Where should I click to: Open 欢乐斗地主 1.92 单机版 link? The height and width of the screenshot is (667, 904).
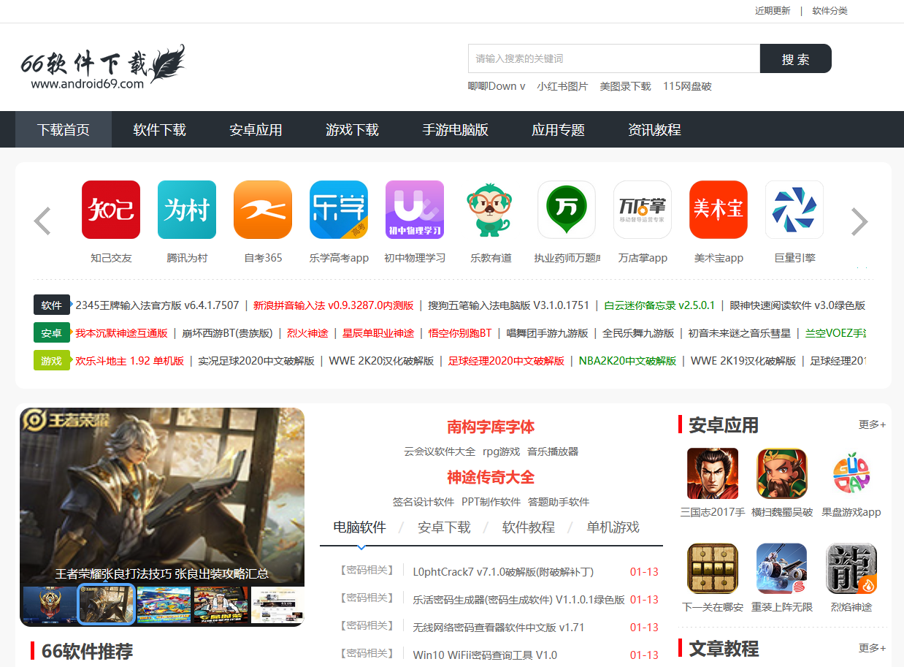pyautogui.click(x=130, y=361)
